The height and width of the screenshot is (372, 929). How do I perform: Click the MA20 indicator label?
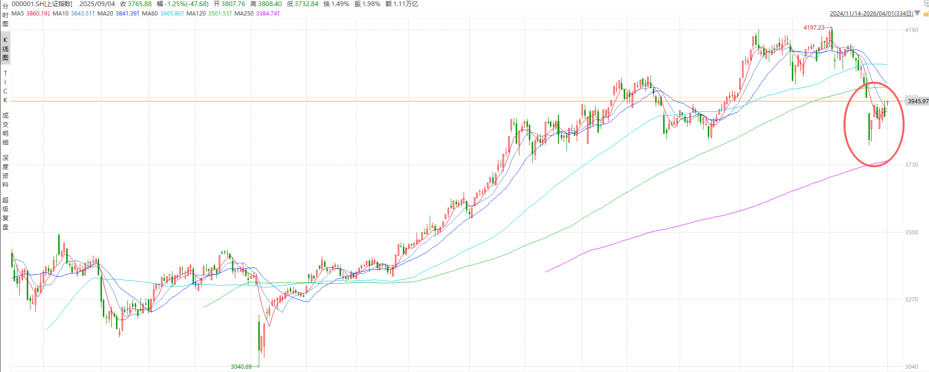click(105, 14)
